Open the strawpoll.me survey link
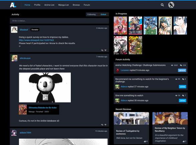This screenshot has height=145, width=196. click(x=36, y=40)
